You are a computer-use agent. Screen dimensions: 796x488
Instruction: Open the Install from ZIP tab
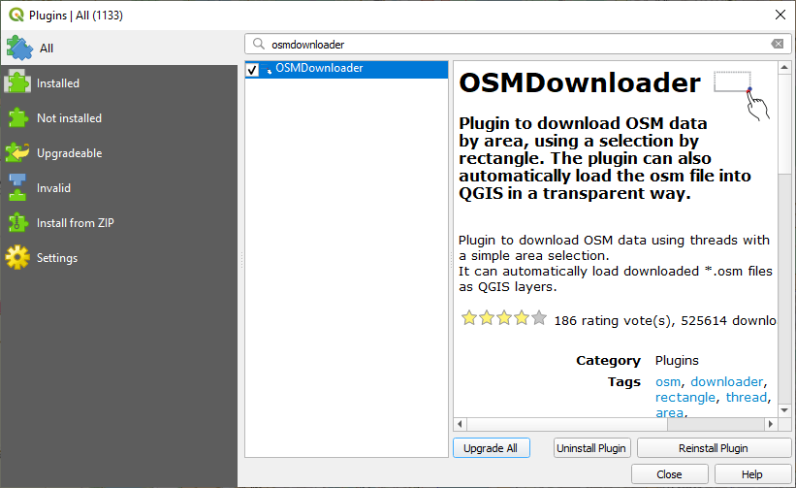(75, 223)
